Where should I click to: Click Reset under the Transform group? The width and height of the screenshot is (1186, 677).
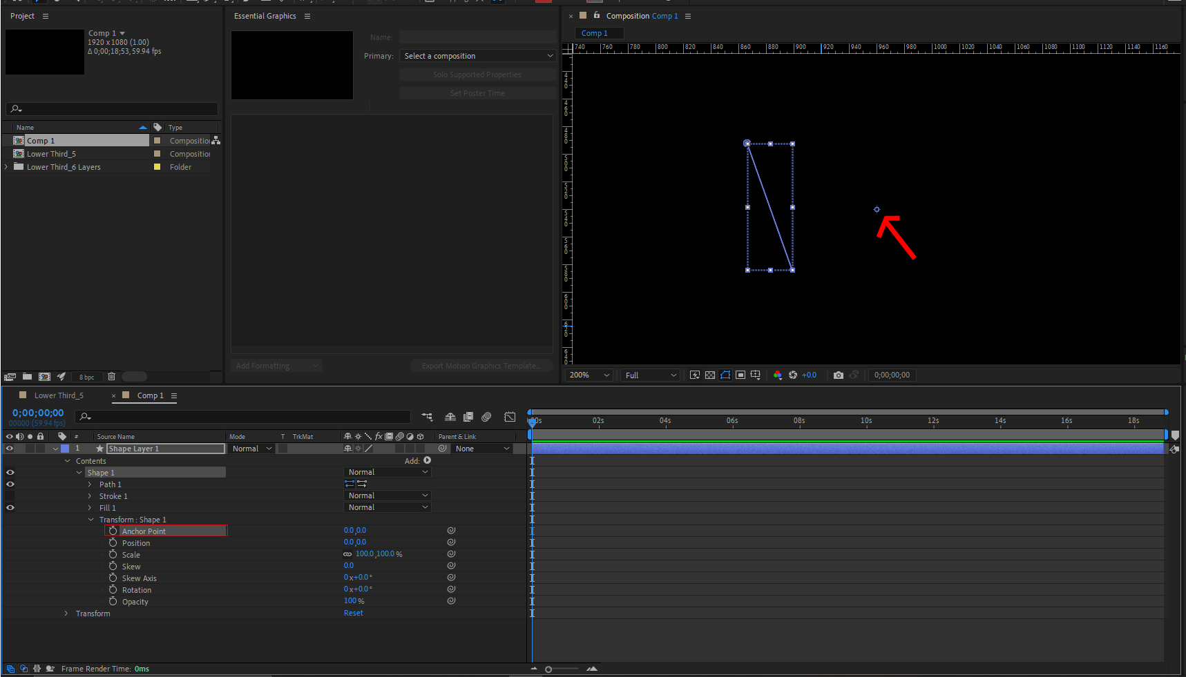tap(353, 613)
